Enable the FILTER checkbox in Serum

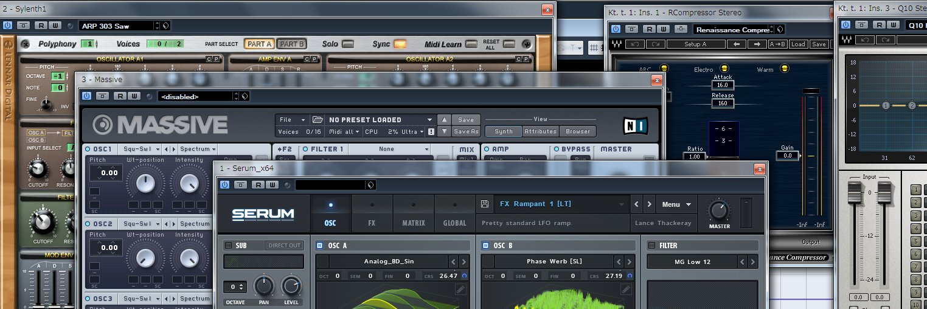pyautogui.click(x=651, y=246)
